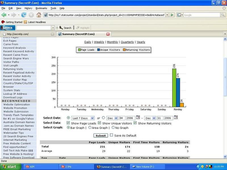Go to the browser Home page icon
This screenshot has height=170, width=227.
pos(39,15)
